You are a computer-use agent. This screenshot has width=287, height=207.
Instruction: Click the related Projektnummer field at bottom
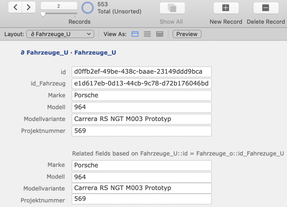(x=141, y=199)
